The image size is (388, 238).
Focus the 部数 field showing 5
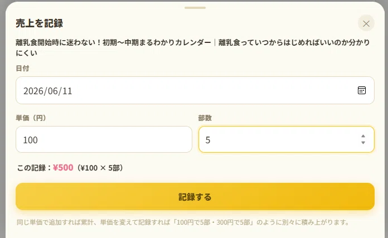coord(287,139)
